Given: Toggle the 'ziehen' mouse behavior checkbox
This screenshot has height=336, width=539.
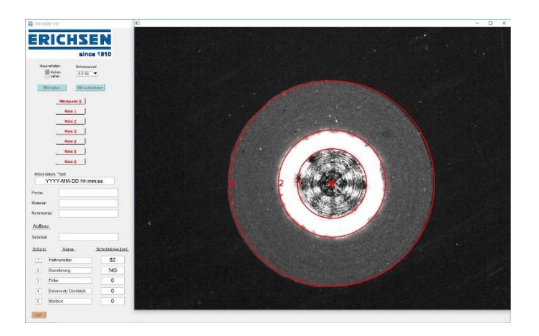Looking at the screenshot, I should pyautogui.click(x=48, y=77).
